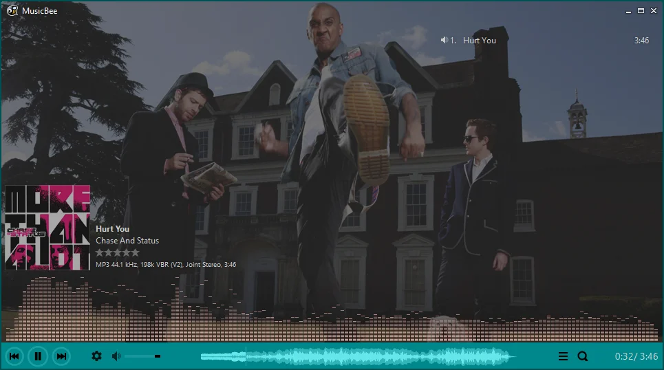Rate the song five stars
The image size is (664, 370).
click(135, 252)
